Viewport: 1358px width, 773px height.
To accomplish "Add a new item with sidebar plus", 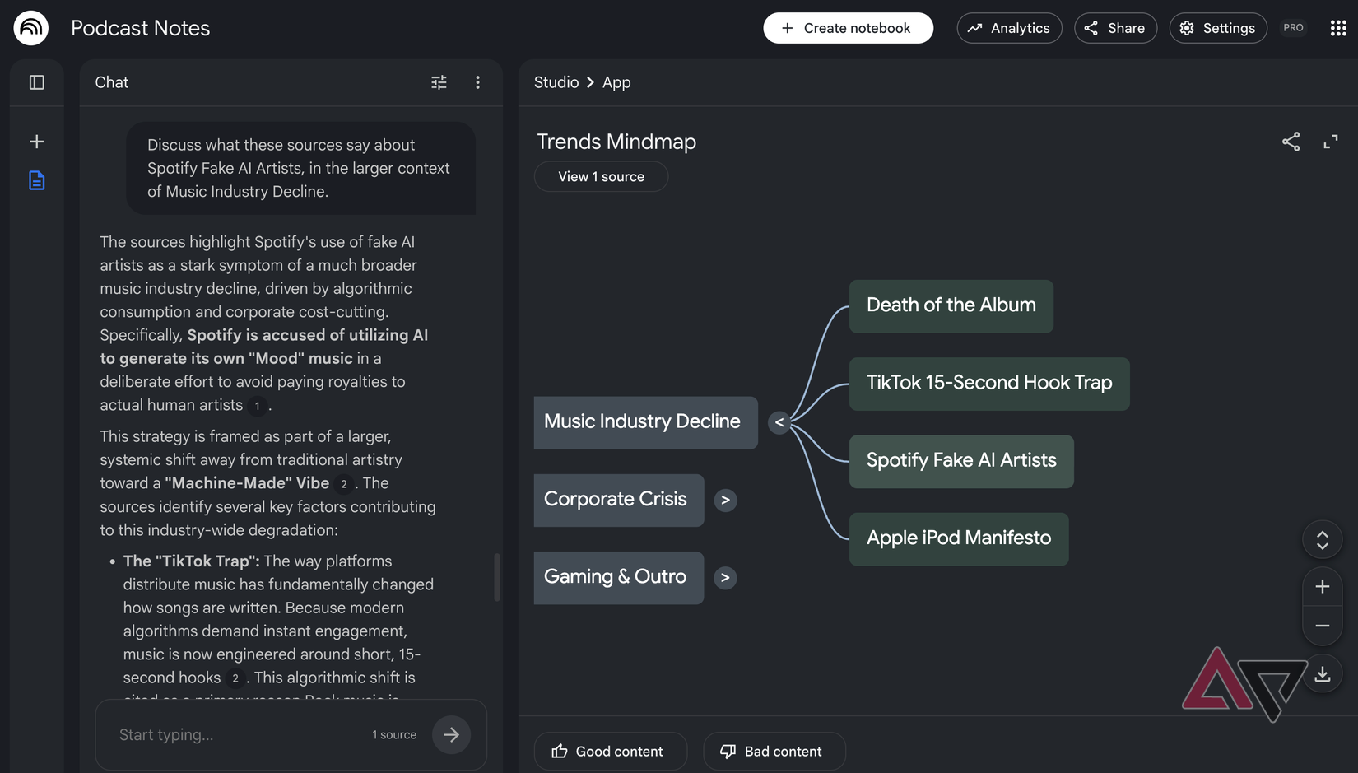I will click(37, 142).
